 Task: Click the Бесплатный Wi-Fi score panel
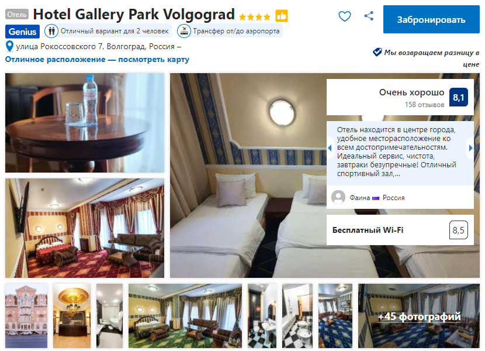(400, 230)
